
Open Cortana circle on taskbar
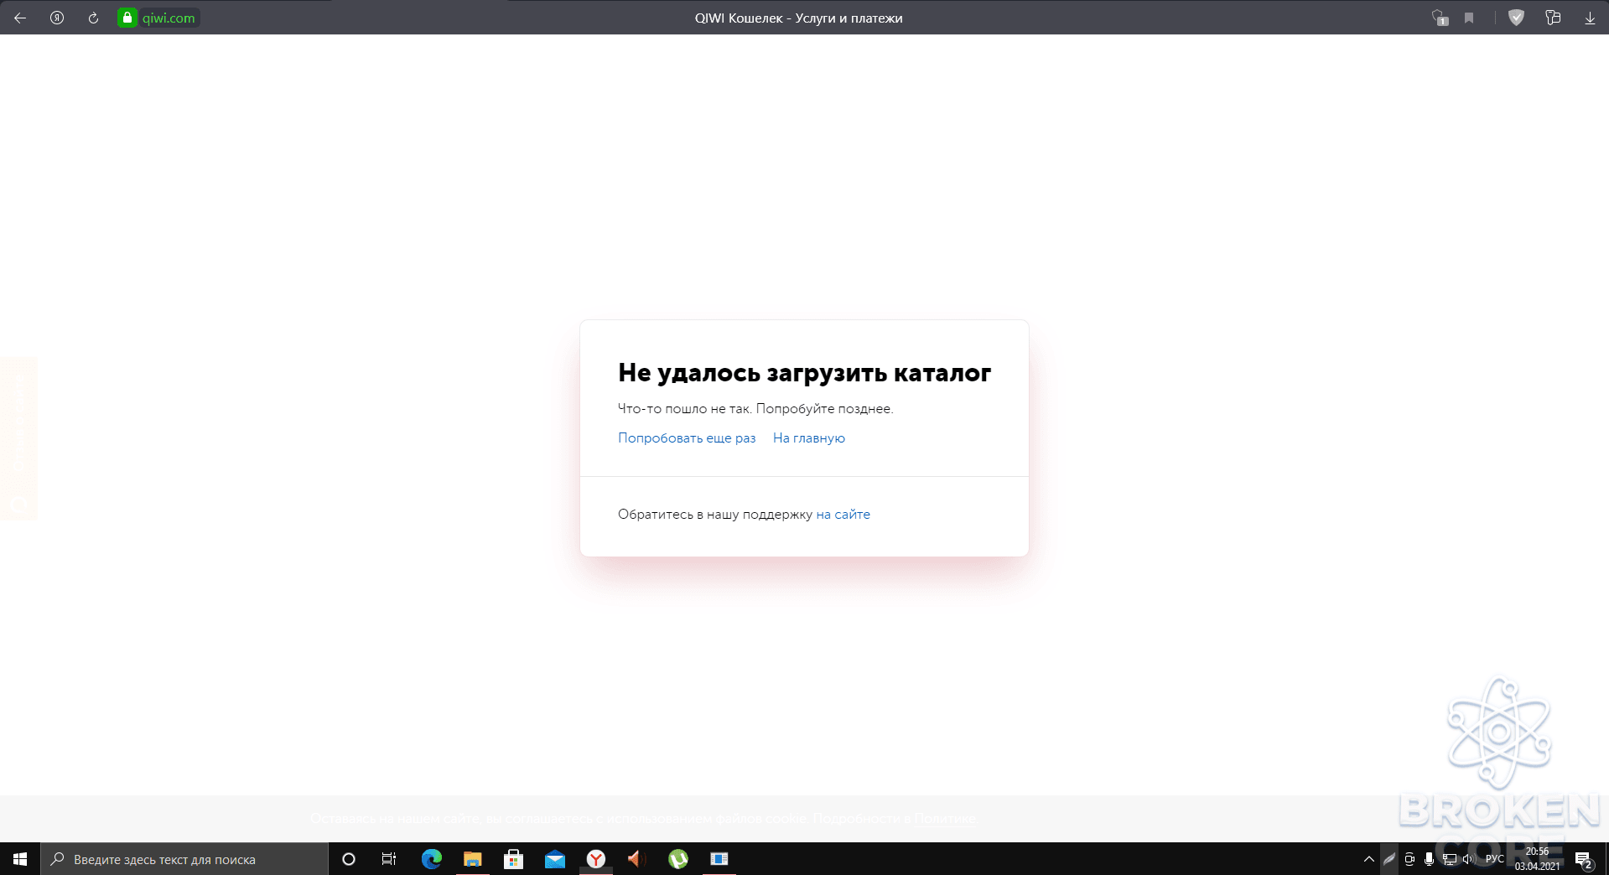349,859
